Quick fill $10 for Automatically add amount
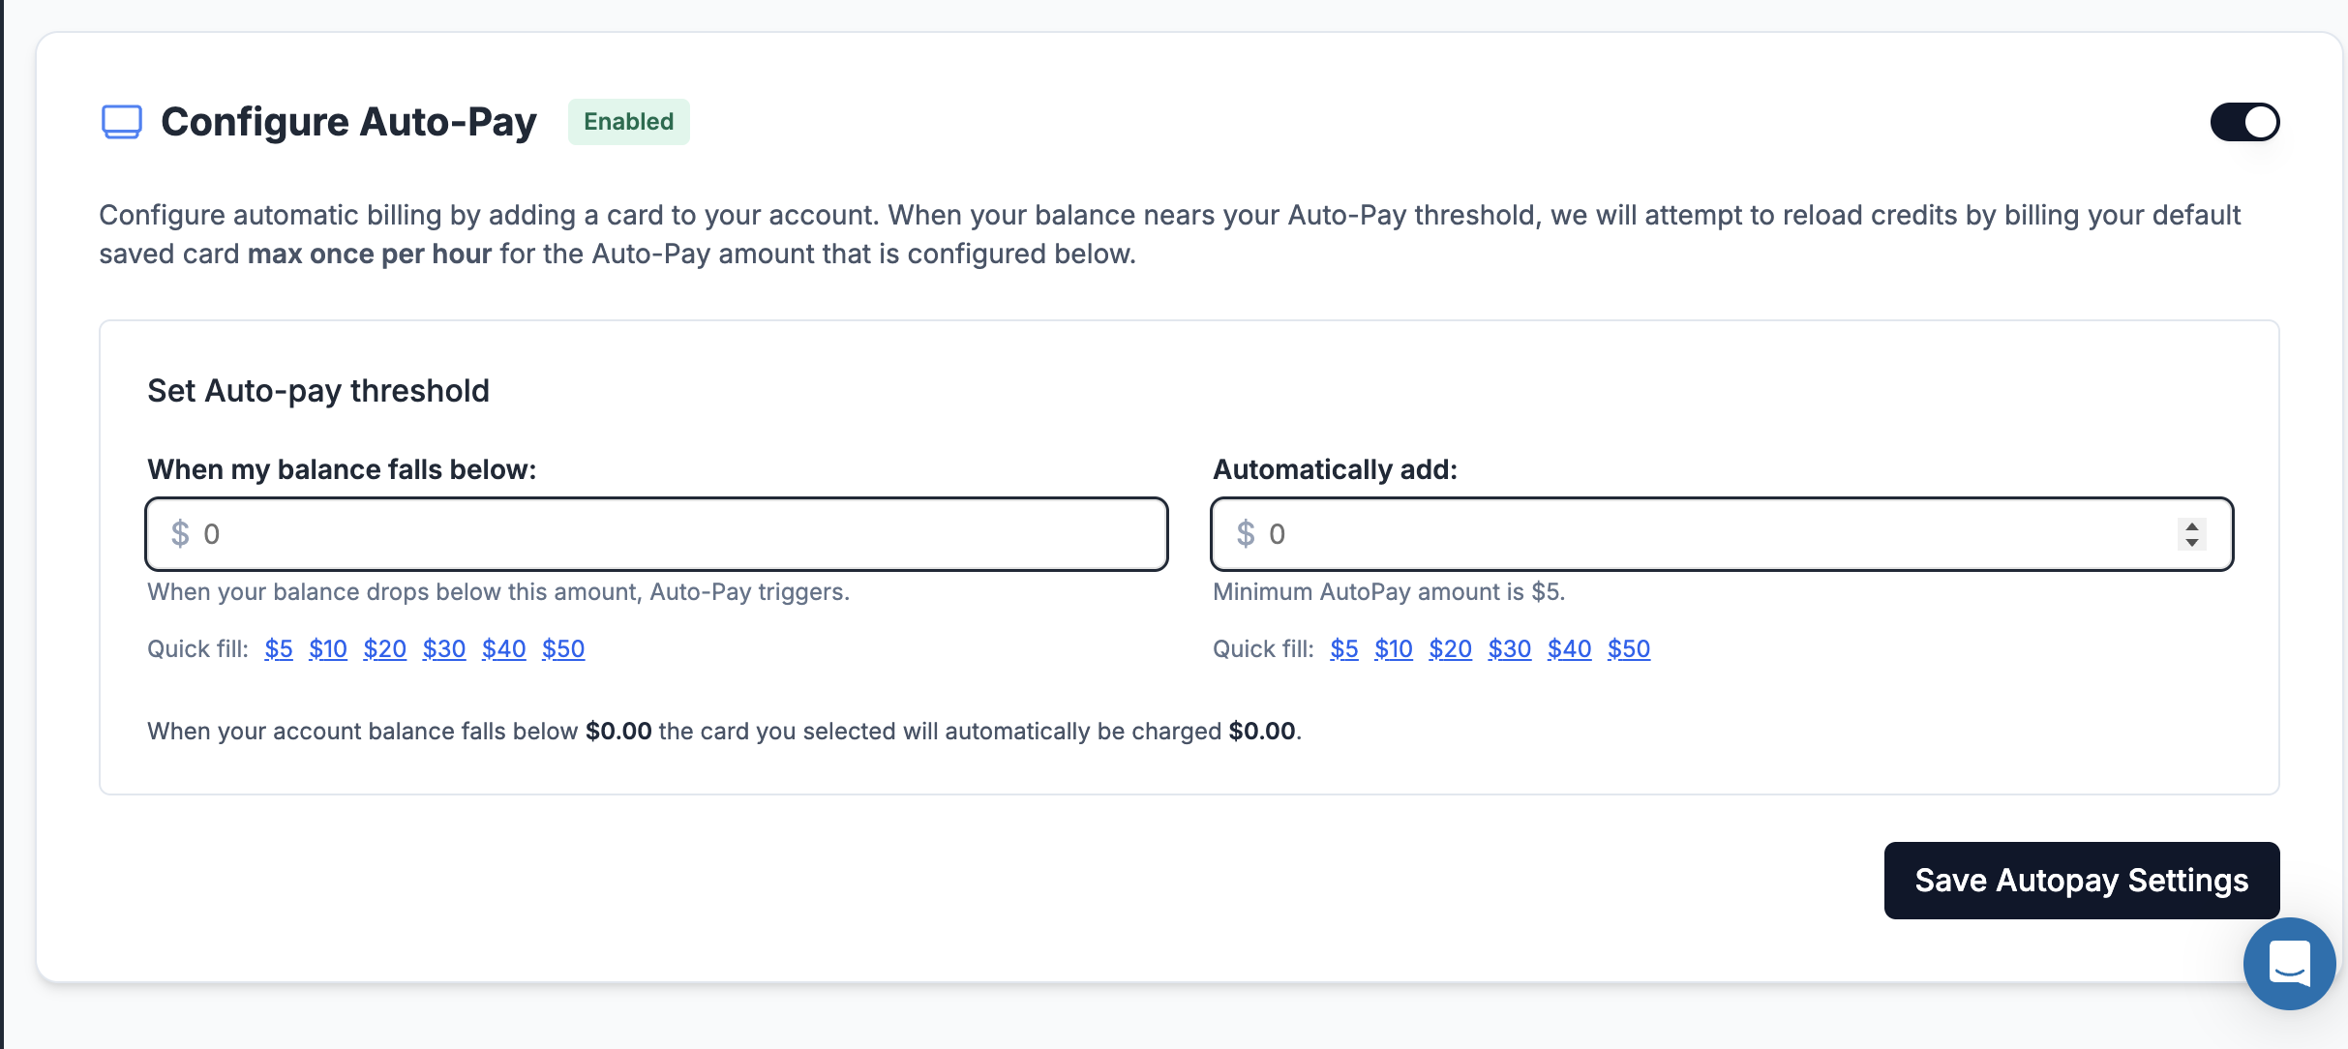 pos(1394,648)
